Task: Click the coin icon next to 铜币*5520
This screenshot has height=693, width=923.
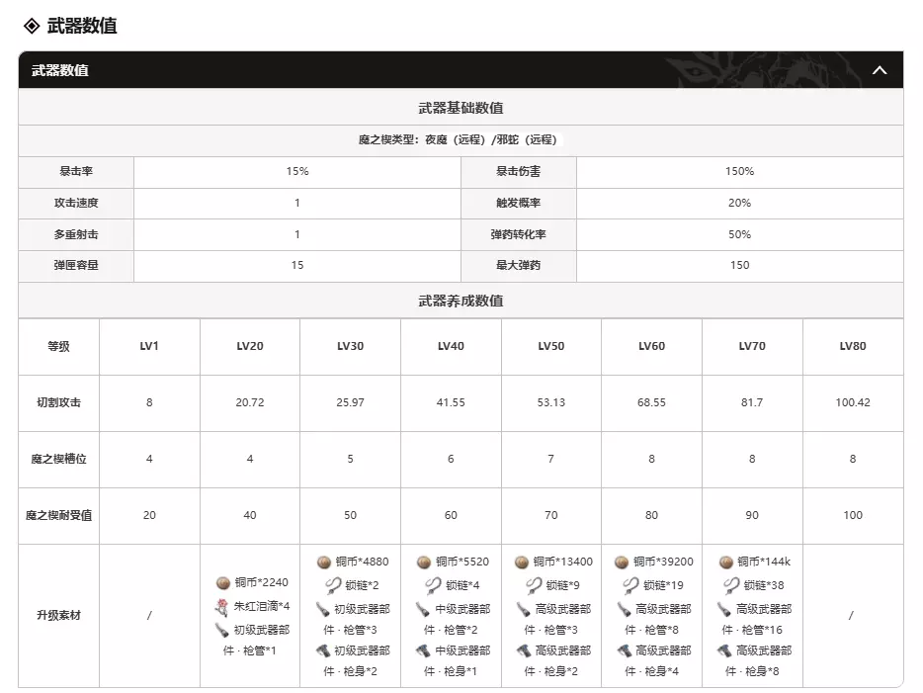Action: click(x=424, y=563)
